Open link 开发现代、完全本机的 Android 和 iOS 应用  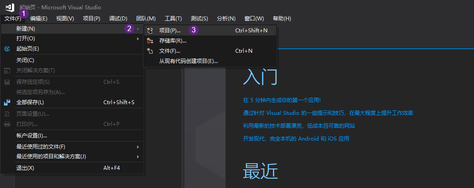[x=296, y=139]
